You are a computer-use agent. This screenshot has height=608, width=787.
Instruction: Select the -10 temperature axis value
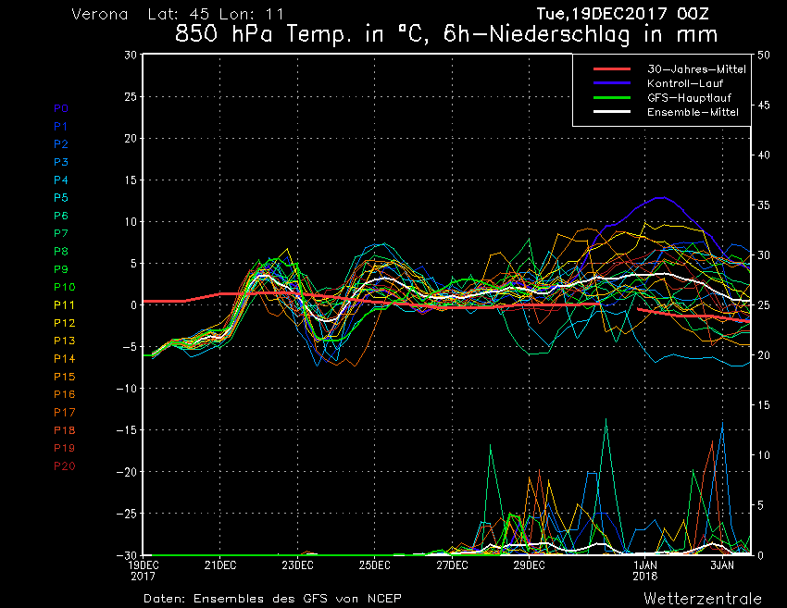coord(127,389)
